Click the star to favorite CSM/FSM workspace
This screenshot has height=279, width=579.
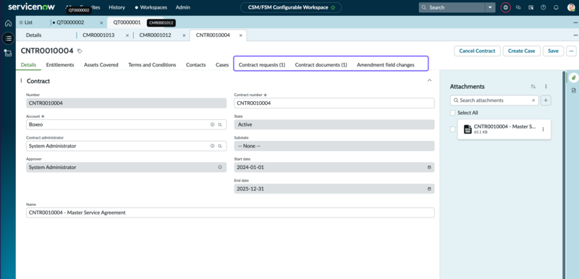pyautogui.click(x=333, y=7)
